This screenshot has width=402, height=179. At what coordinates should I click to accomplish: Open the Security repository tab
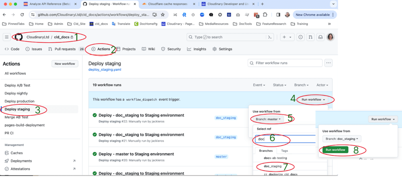(x=171, y=49)
